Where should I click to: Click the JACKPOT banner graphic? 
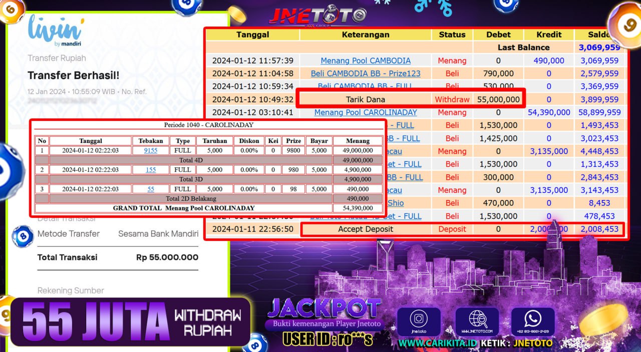point(324,309)
